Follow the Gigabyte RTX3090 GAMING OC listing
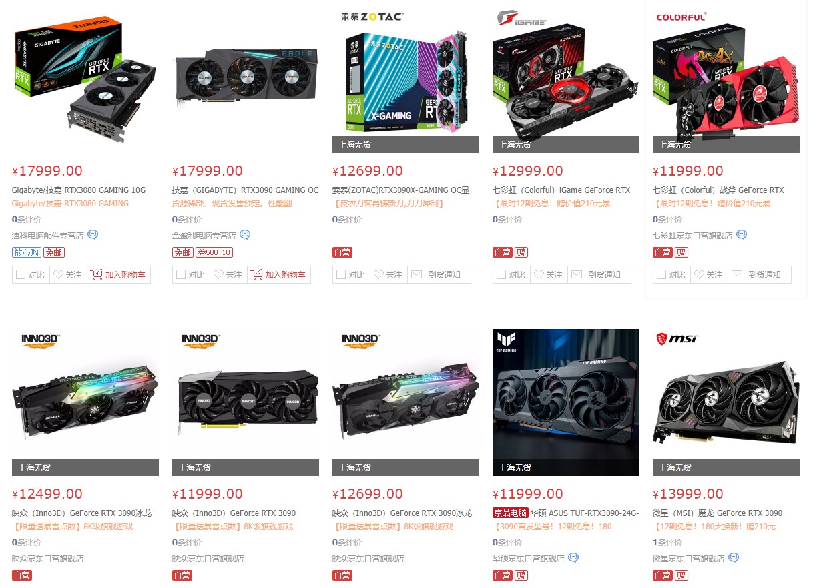 (228, 275)
